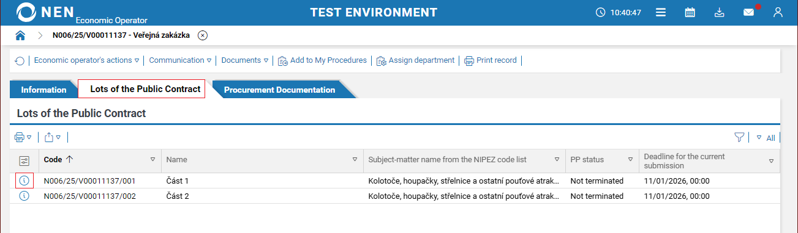Open the All filter dropdown
Viewport: 798px width, 233px height.
pos(766,138)
